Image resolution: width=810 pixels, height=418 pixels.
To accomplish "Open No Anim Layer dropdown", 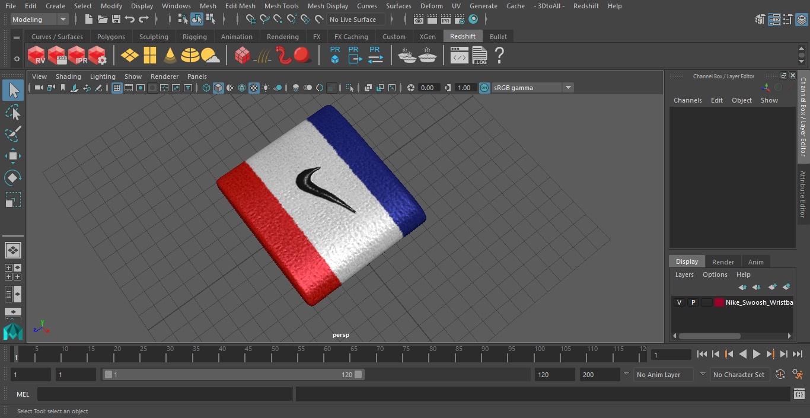I will tap(664, 375).
